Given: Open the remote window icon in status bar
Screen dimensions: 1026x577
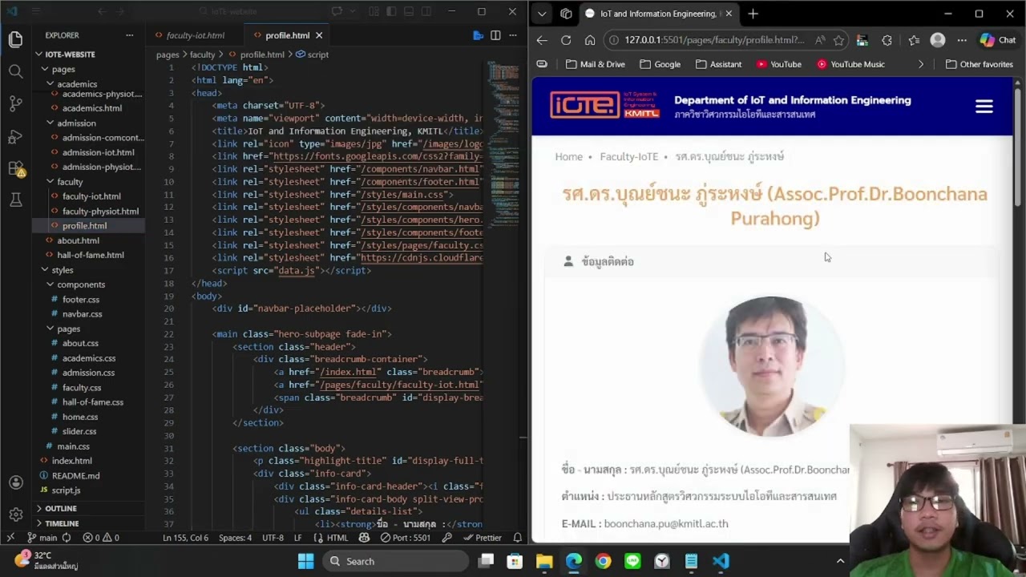Looking at the screenshot, I should (x=10, y=538).
